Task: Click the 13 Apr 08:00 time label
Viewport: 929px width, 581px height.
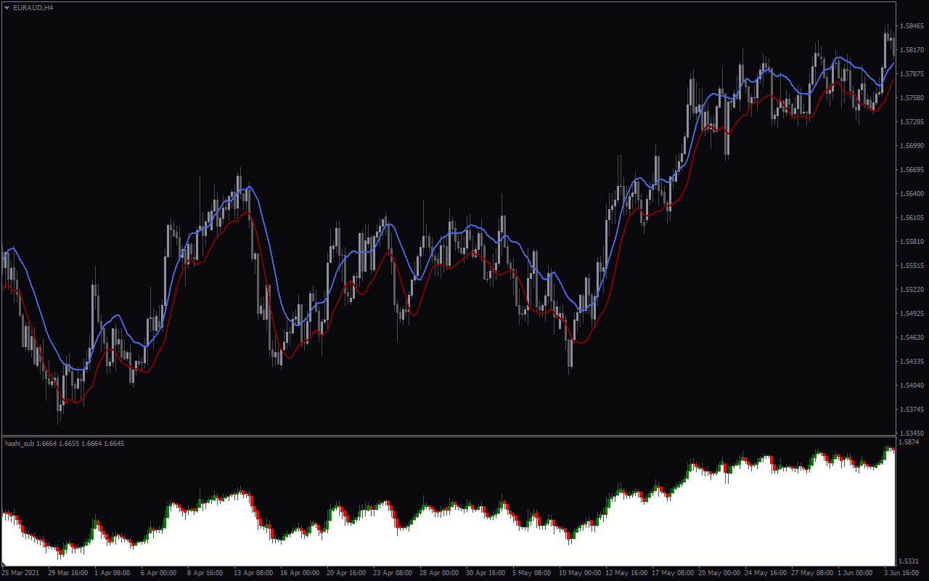Action: click(x=253, y=573)
